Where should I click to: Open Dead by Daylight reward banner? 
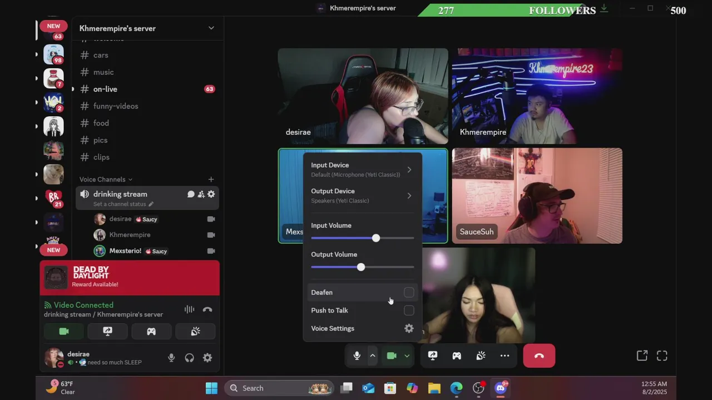point(130,278)
